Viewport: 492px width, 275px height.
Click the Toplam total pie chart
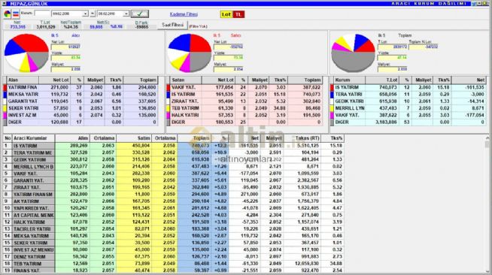(x=354, y=53)
